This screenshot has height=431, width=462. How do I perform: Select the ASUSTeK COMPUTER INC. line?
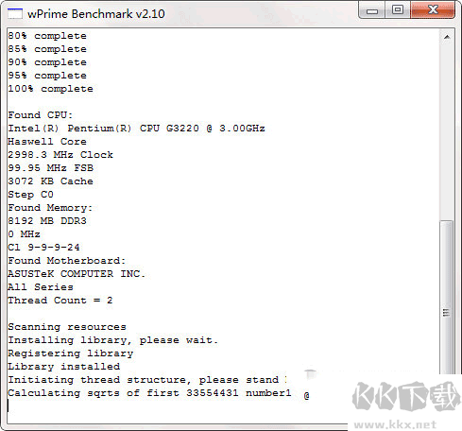[77, 274]
